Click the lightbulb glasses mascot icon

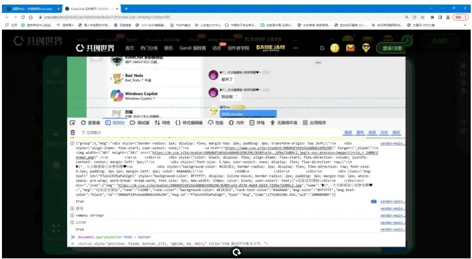366,48
